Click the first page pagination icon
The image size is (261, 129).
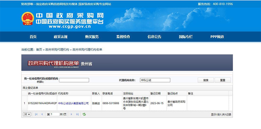point(36,114)
